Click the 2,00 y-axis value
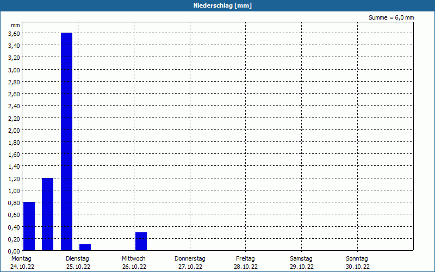This screenshot has height=272, width=435. pyautogui.click(x=14, y=131)
